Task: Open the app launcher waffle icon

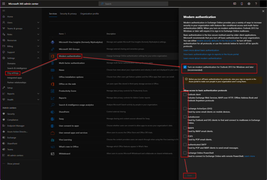Action: coord(4,4)
